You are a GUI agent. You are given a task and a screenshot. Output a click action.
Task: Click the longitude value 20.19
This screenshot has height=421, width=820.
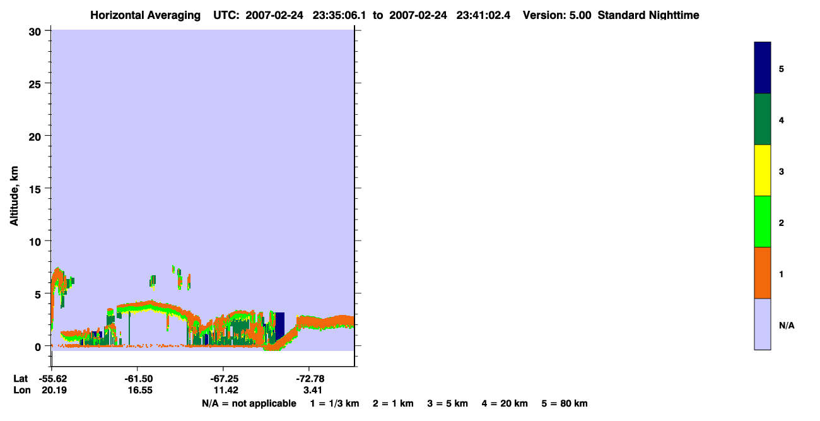click(x=54, y=391)
